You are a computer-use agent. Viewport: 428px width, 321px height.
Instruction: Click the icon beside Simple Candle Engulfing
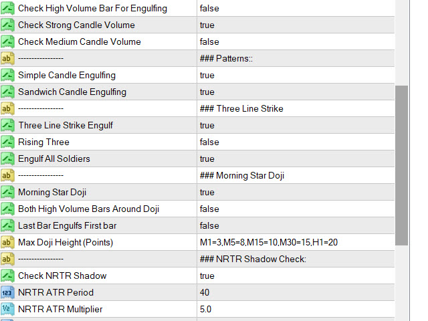7,75
